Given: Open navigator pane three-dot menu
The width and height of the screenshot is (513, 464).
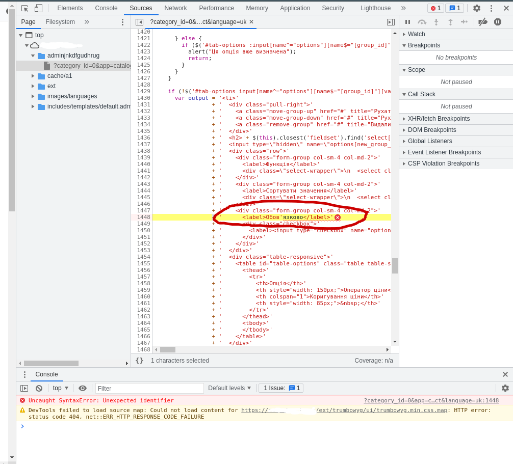Looking at the screenshot, I should pyautogui.click(x=123, y=22).
